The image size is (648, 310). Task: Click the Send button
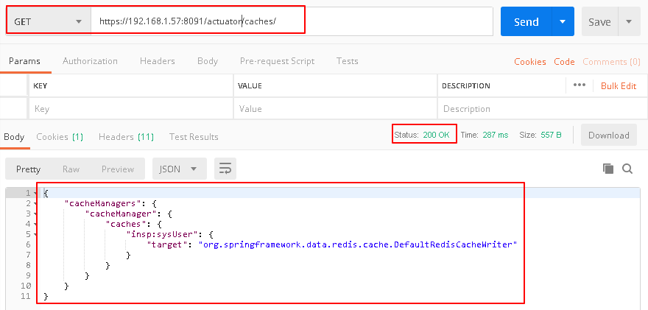tap(526, 21)
